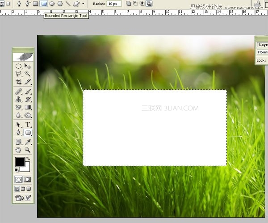Select the Slice tool

pyautogui.click(x=28, y=82)
